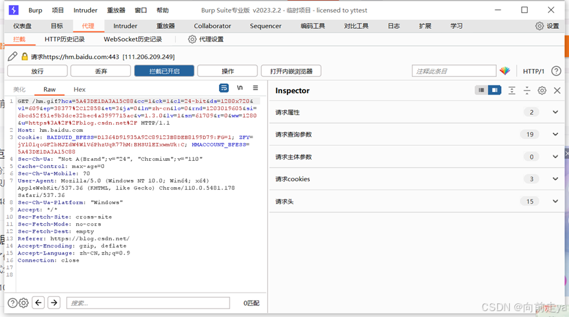
Task: Click the pencil edit target icon
Action: 12,56
